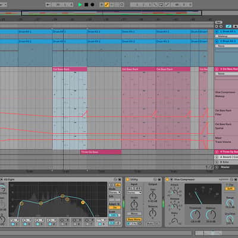Jump to the next locator arrow
This screenshot has width=238, height=238.
tap(221, 26)
